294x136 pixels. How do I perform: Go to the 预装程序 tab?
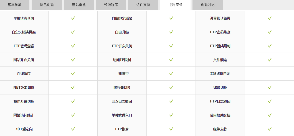[x=111, y=5]
